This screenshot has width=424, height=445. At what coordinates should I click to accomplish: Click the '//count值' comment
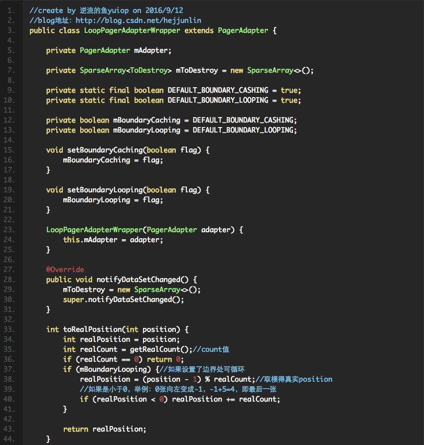click(x=211, y=349)
